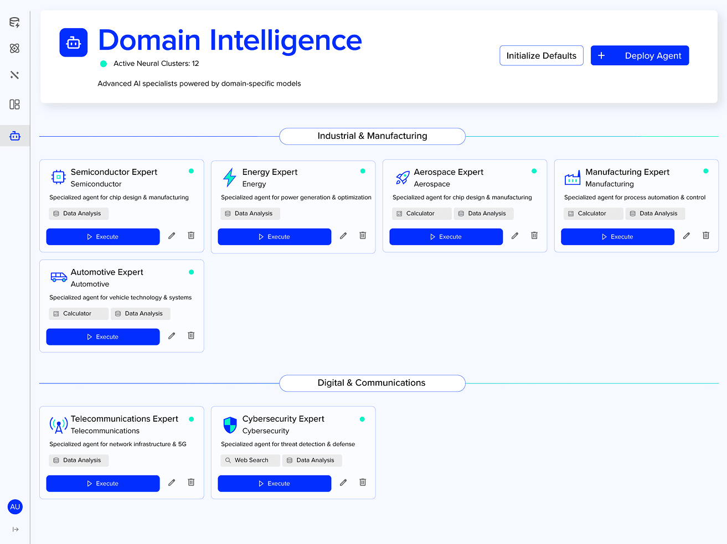Click the pencil edit icon on Automotive Expert
Viewport: 727px width, 544px height.
tap(172, 335)
